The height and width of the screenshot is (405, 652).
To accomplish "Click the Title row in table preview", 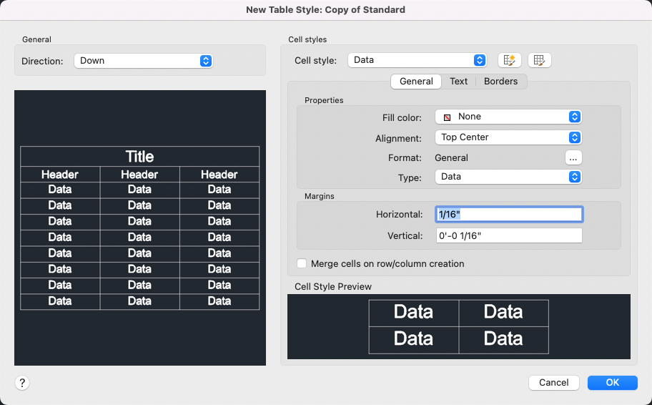I will (139, 157).
